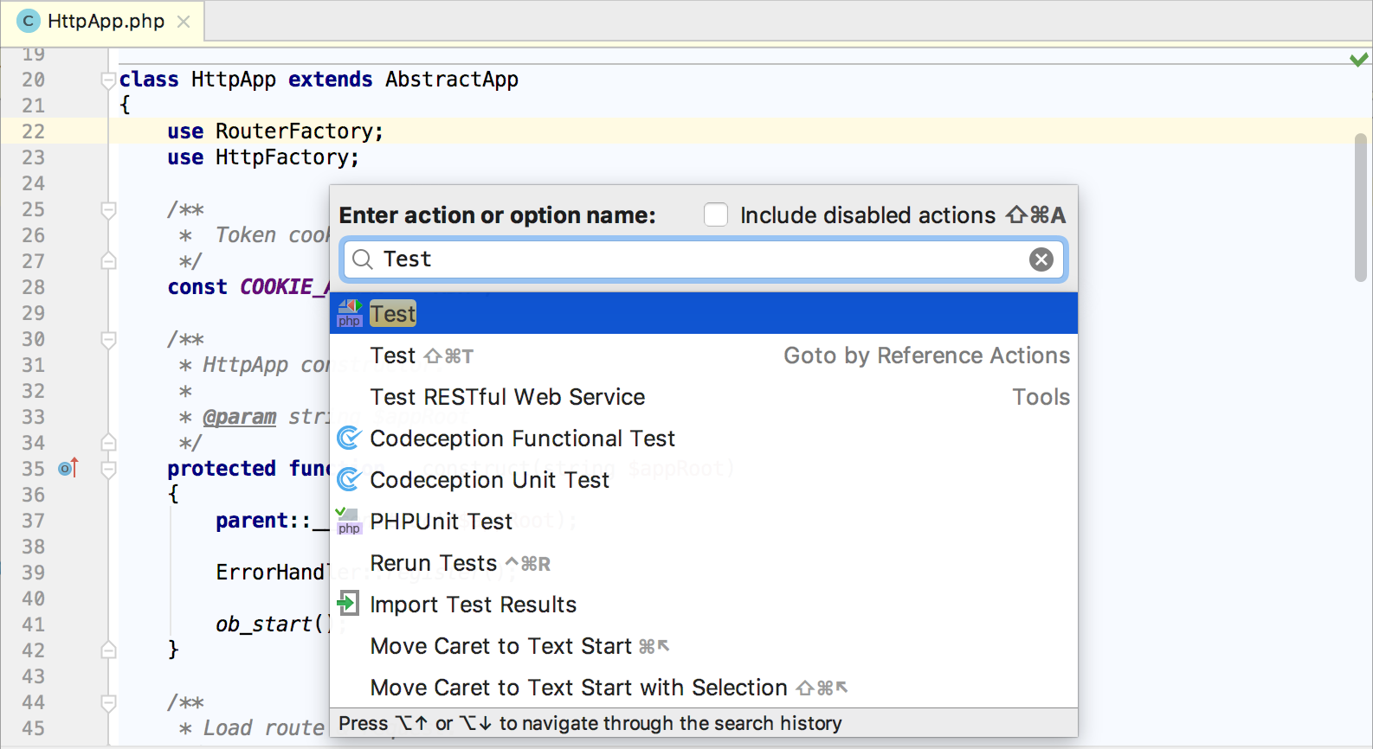Clear the search field text
The image size is (1373, 749).
1041,259
